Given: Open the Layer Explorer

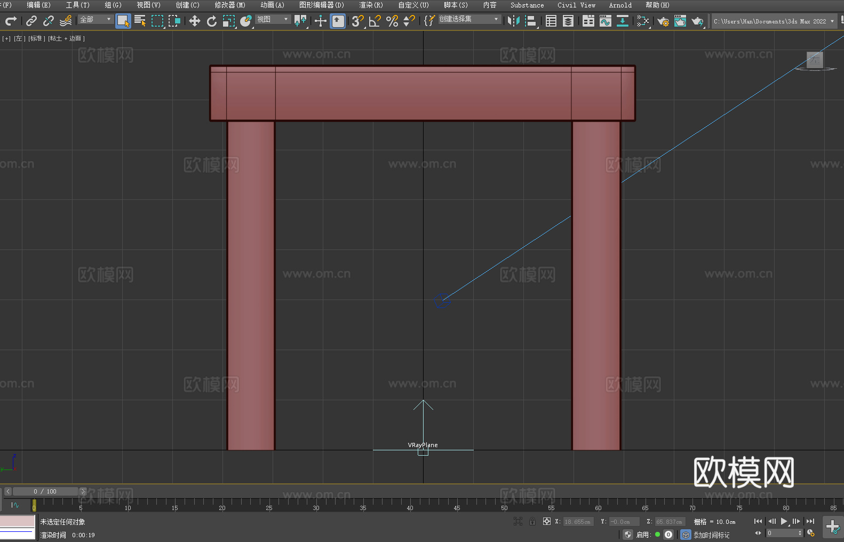Looking at the screenshot, I should pyautogui.click(x=568, y=21).
